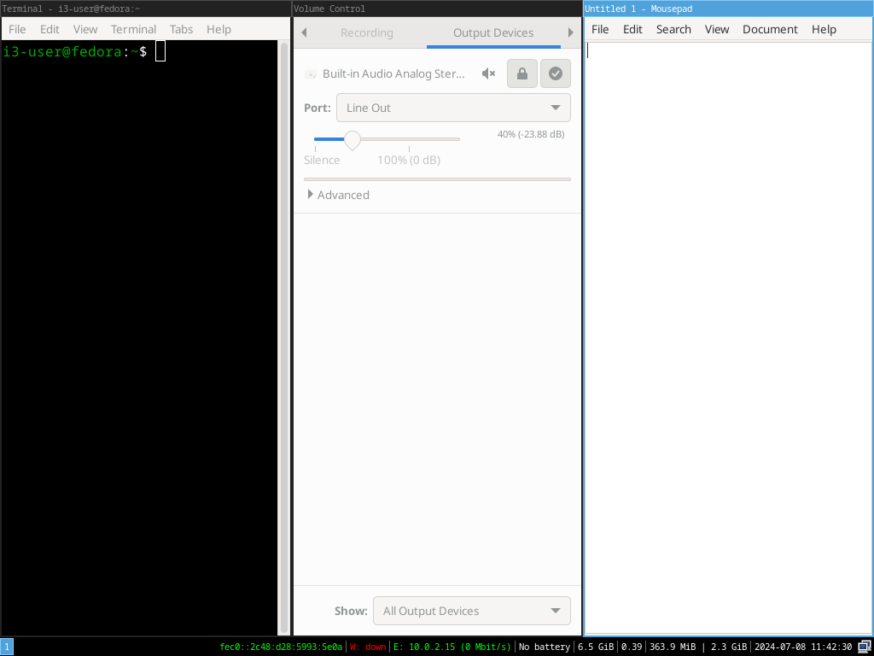
Task: Switch to i3 workspace 1
Action: click(7, 647)
